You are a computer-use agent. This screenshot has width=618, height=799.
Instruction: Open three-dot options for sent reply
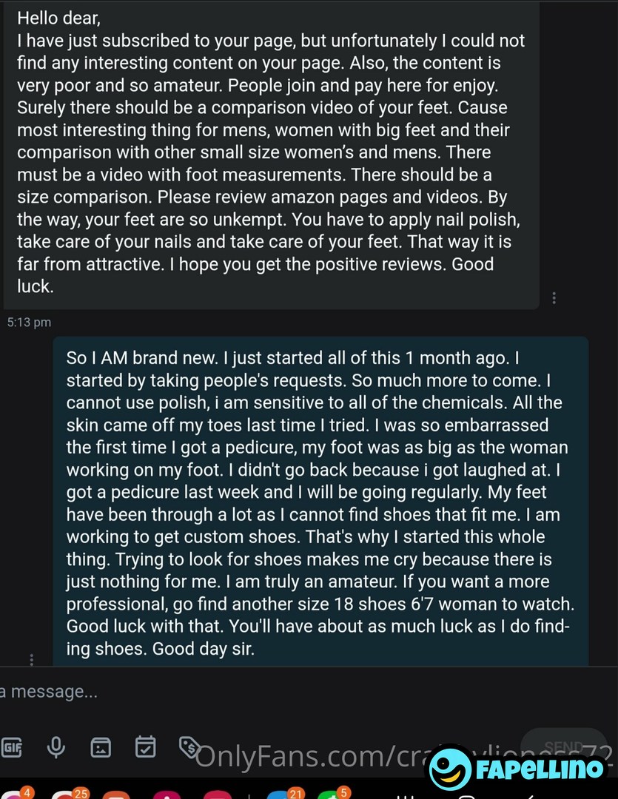coord(32,659)
